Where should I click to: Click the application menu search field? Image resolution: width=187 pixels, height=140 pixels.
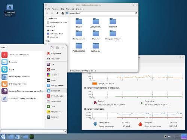pos(33,131)
